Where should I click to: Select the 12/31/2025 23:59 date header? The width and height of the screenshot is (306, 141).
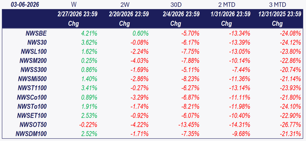(x=279, y=14)
